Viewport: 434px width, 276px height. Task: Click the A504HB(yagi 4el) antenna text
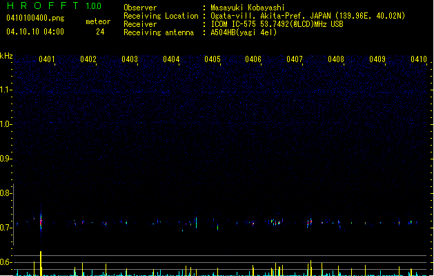[x=244, y=32]
